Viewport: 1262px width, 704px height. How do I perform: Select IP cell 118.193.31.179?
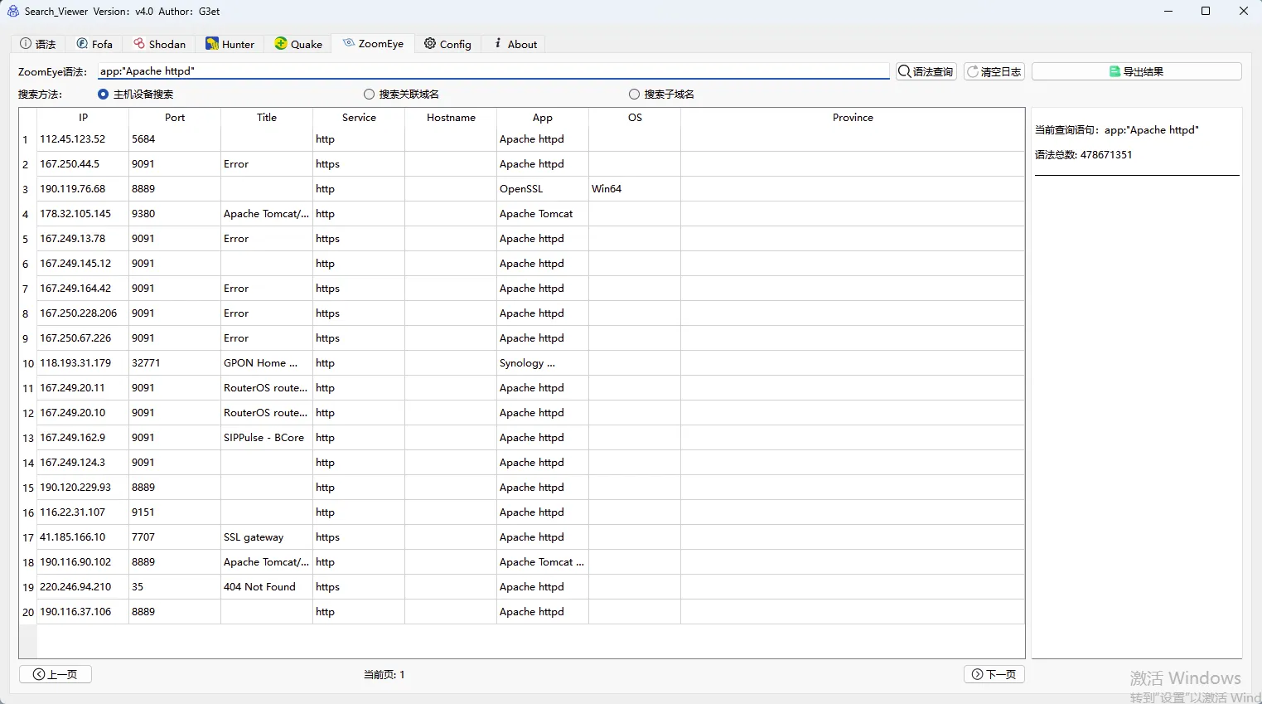(83, 363)
